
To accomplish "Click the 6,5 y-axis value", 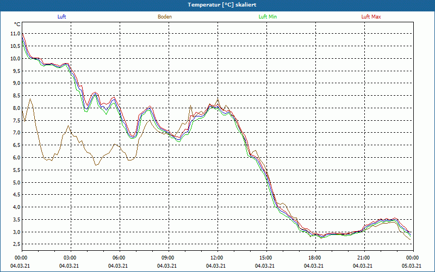I will pyautogui.click(x=17, y=145).
